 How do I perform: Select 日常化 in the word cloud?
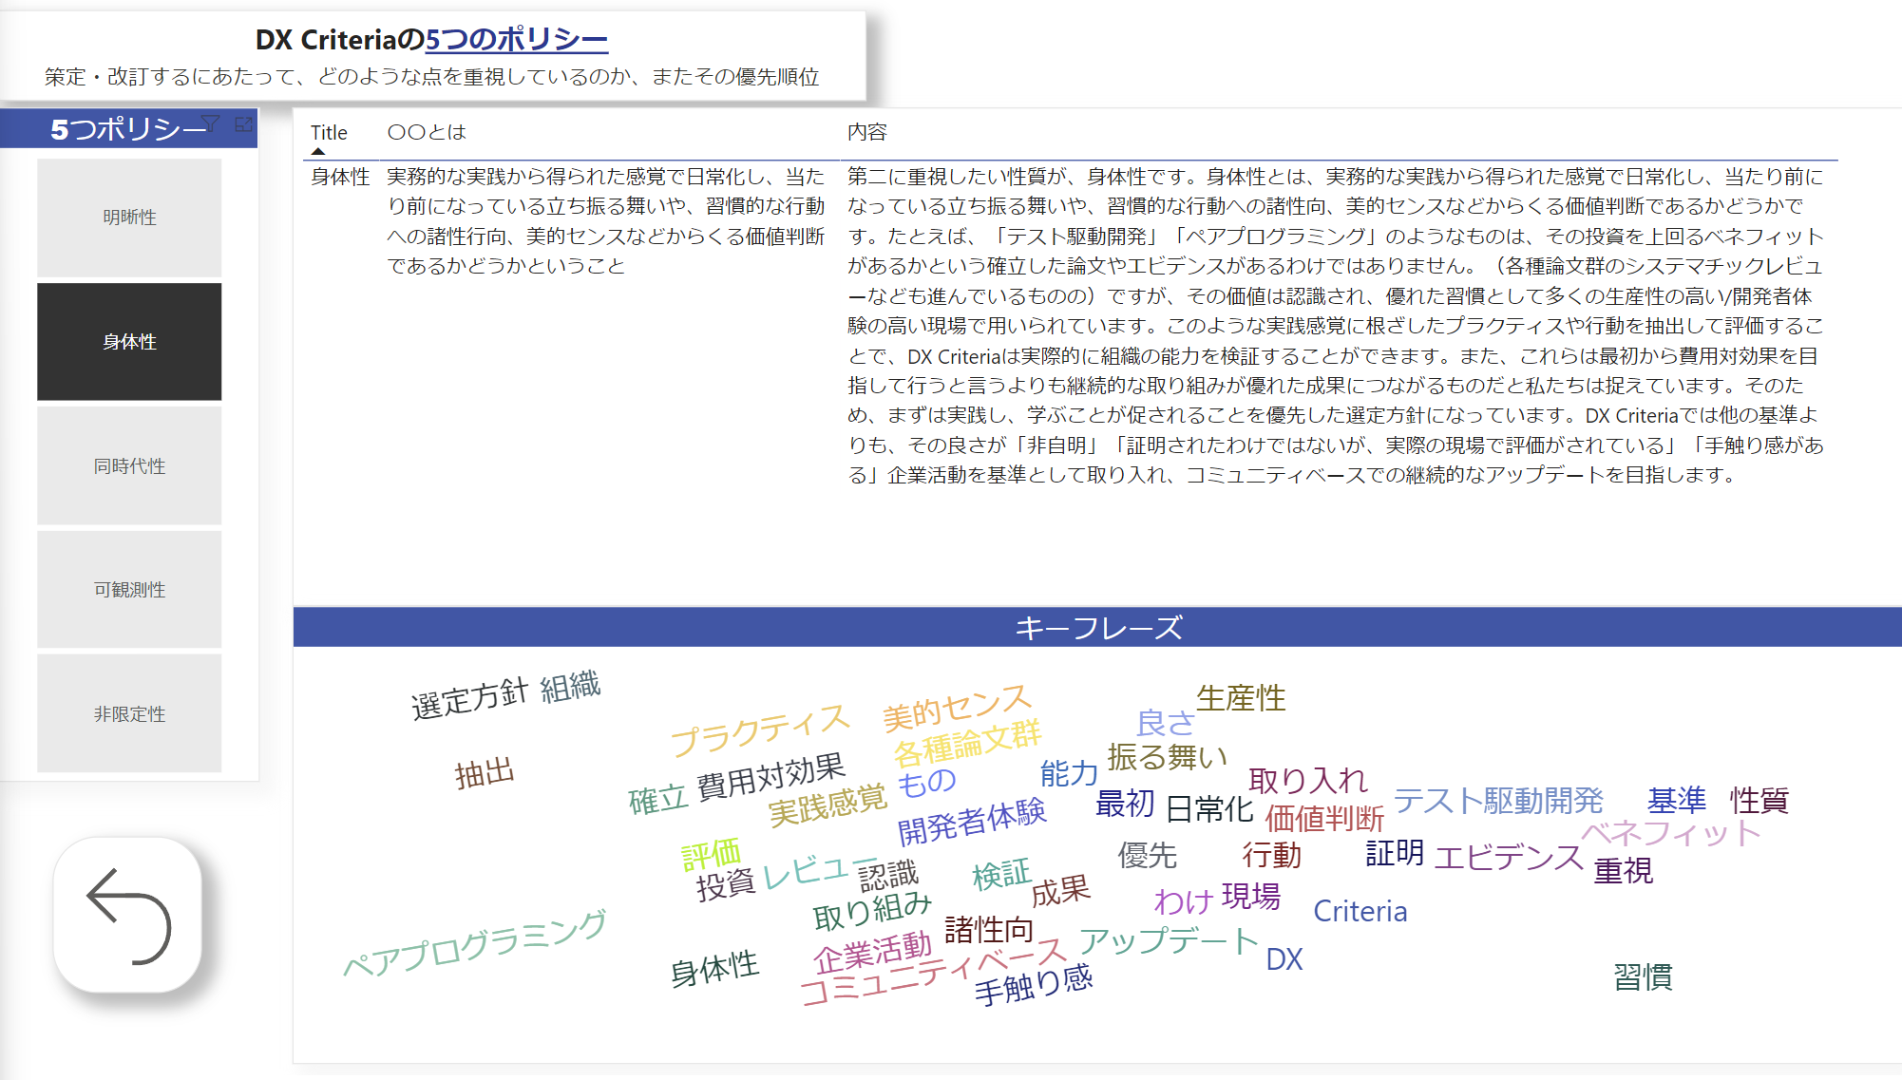pos(1209,809)
